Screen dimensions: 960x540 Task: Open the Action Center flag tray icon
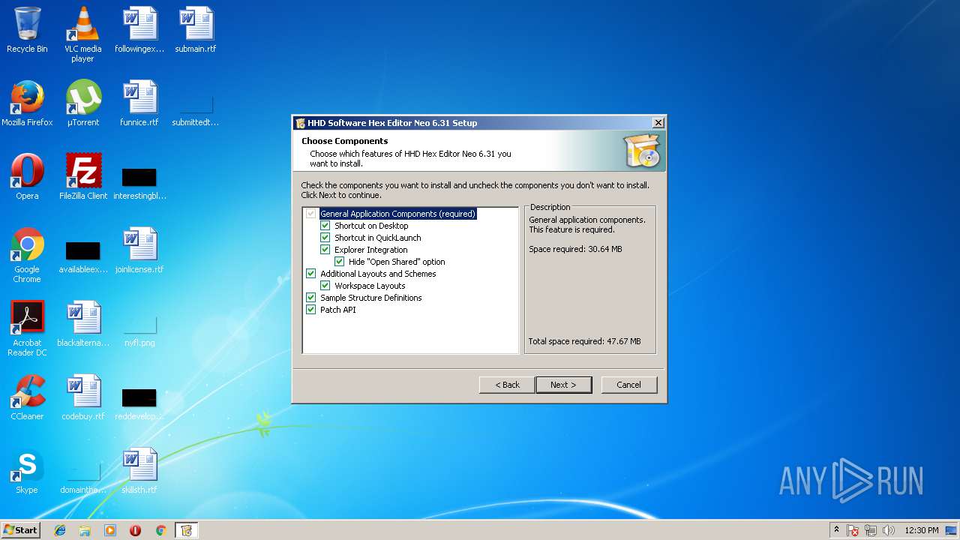[853, 530]
